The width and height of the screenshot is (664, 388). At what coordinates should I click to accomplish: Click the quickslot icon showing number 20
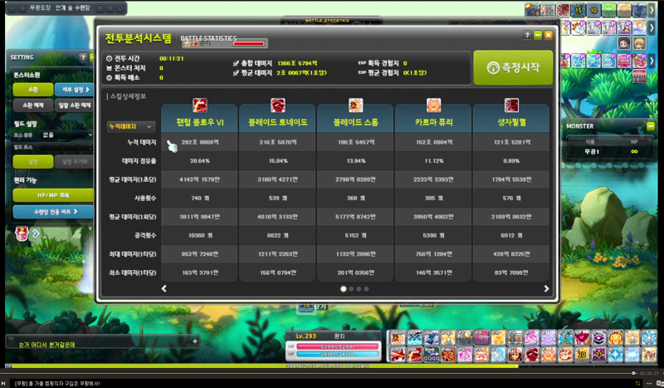582,354
